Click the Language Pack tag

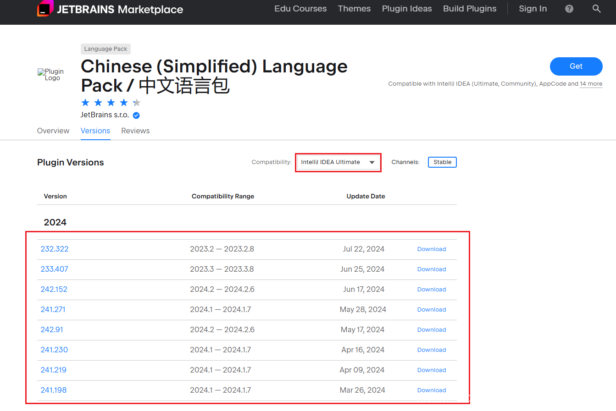click(x=105, y=49)
